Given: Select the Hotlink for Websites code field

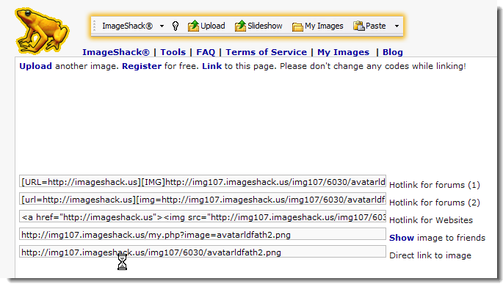Looking at the screenshot, I should (203, 217).
